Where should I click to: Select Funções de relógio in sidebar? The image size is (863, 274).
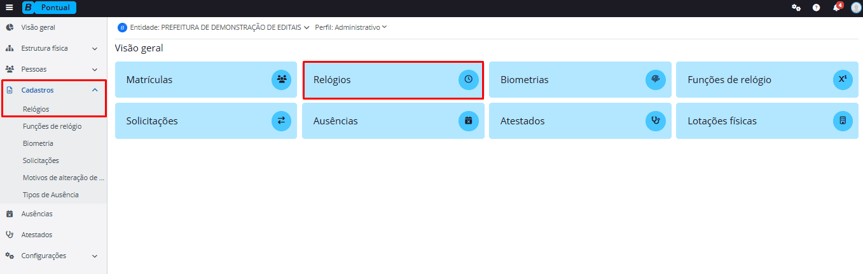[52, 126]
